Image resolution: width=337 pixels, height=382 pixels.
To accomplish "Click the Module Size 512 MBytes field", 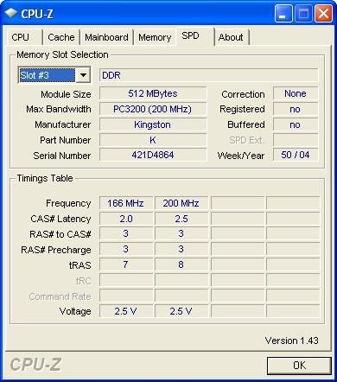I will tap(153, 93).
